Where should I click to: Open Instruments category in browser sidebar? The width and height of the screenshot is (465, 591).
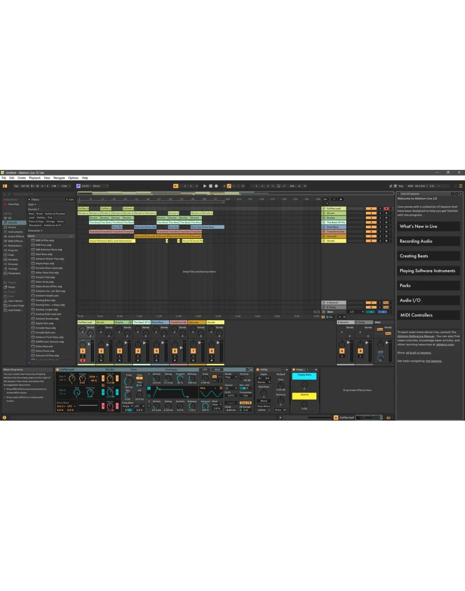[x=15, y=232]
